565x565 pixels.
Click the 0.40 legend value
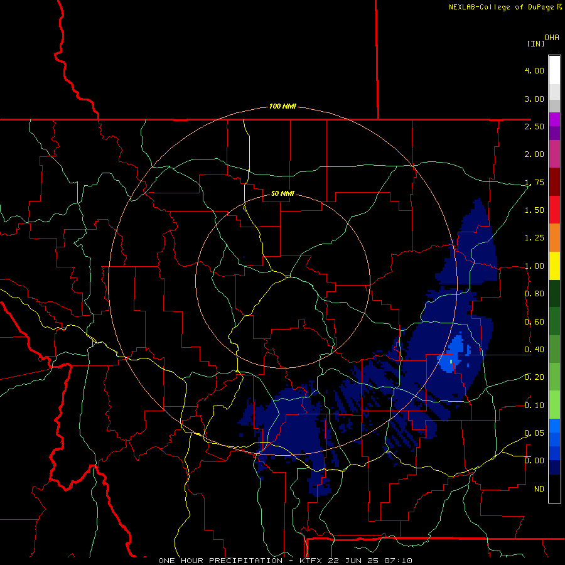[534, 350]
